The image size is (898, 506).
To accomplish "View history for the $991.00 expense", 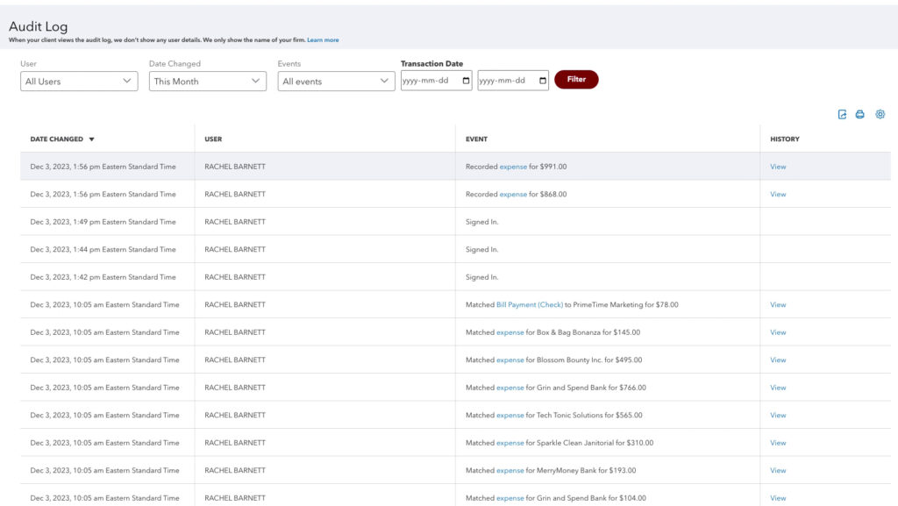I will (x=778, y=166).
